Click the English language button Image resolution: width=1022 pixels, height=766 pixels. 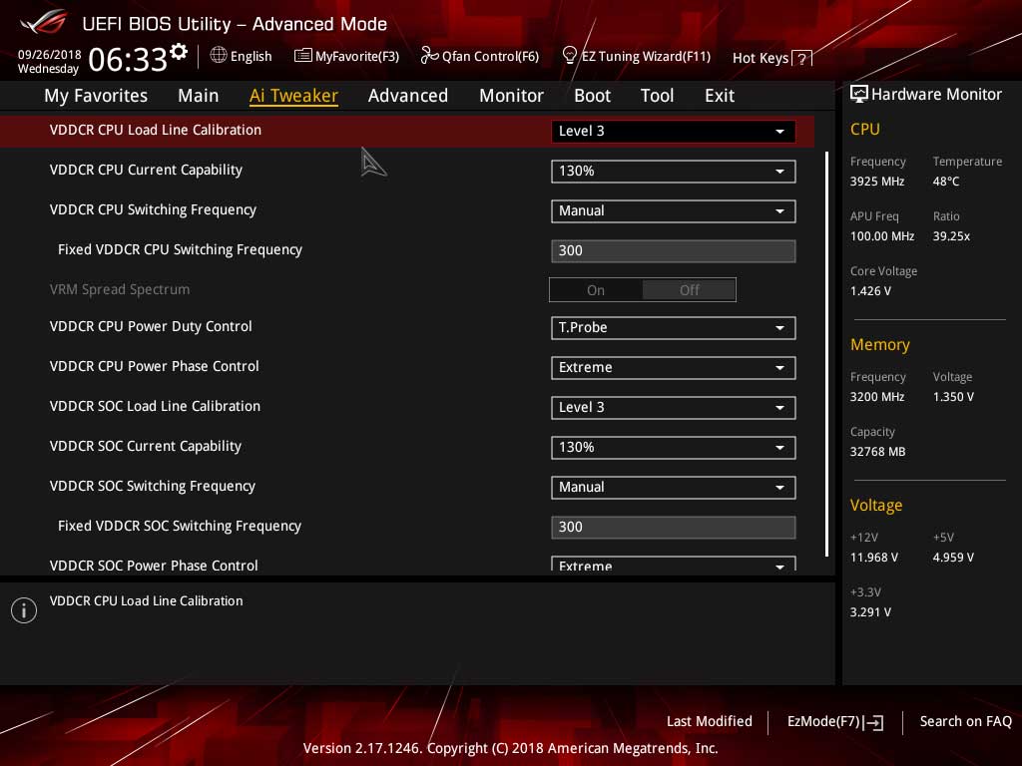(x=242, y=56)
